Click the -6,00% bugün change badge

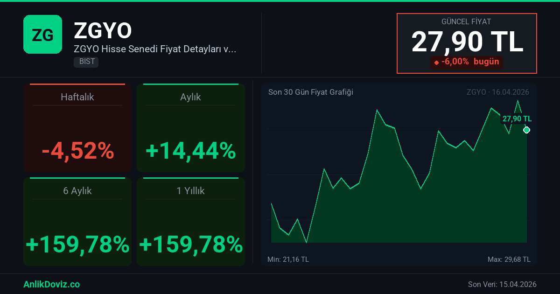(467, 62)
